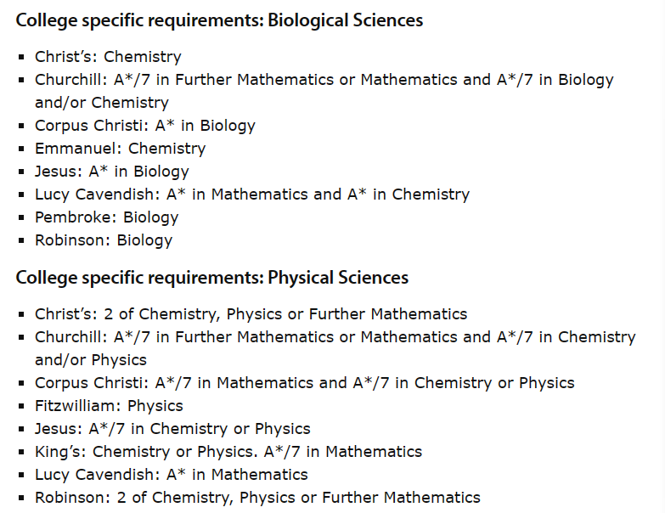This screenshot has height=513, width=665.
Task: Select Jesus: A*/7 in Chemistry or Physics
Action: pyautogui.click(x=172, y=429)
